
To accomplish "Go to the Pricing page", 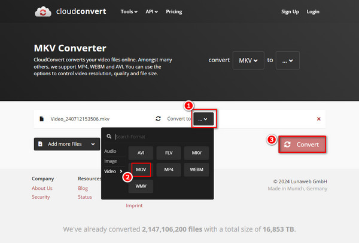I will (x=174, y=12).
